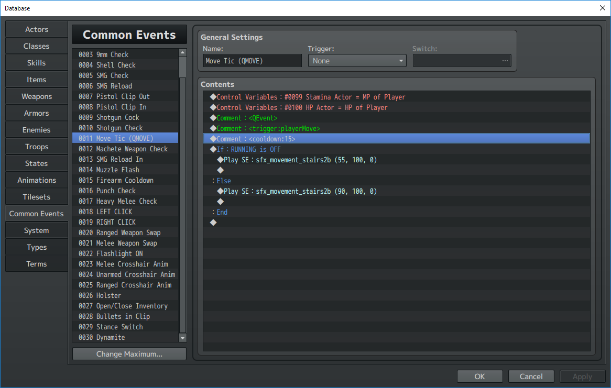Go to the Weapons tab

[37, 96]
